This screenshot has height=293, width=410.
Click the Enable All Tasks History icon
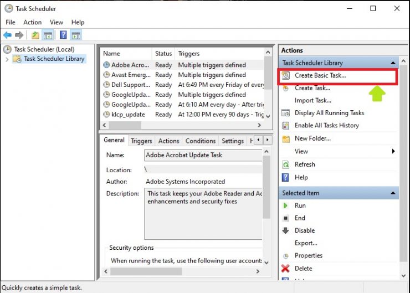tap(285, 126)
